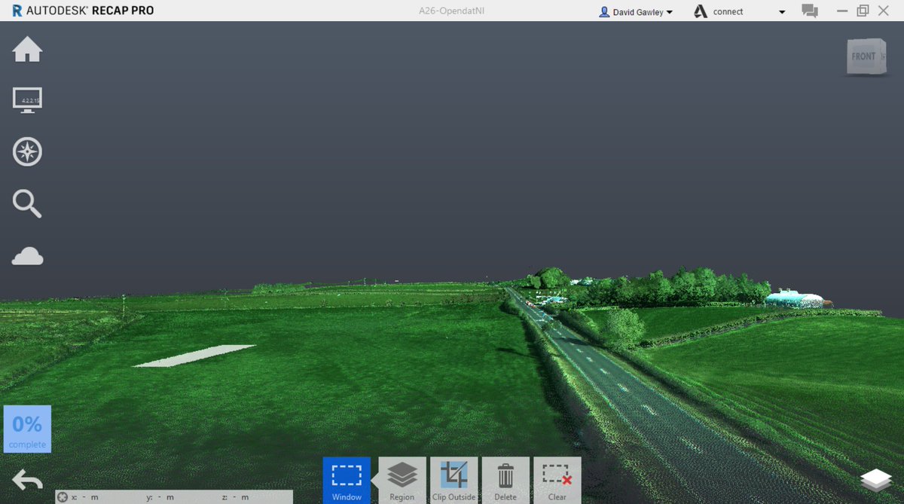Screen dimensions: 904x504
Task: Choose Clip Outside tool
Action: point(454,480)
